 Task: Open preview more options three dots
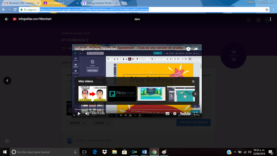click(271, 19)
